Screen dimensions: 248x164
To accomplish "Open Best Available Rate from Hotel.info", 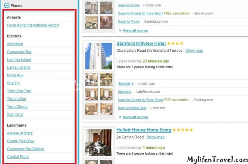I will point(132,108).
